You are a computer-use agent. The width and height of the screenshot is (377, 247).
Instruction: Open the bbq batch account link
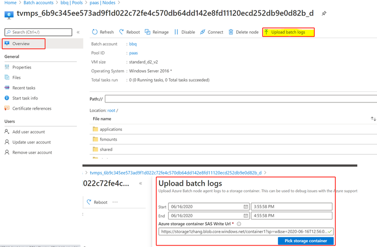(133, 44)
